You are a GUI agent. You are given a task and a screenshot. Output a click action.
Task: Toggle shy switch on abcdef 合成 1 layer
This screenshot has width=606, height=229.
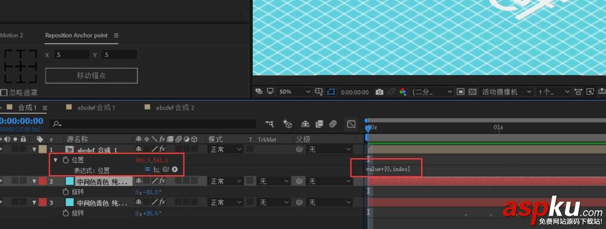[139, 148]
